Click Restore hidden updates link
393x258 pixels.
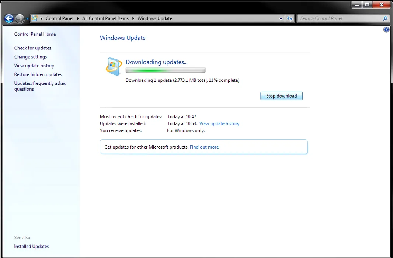point(38,74)
